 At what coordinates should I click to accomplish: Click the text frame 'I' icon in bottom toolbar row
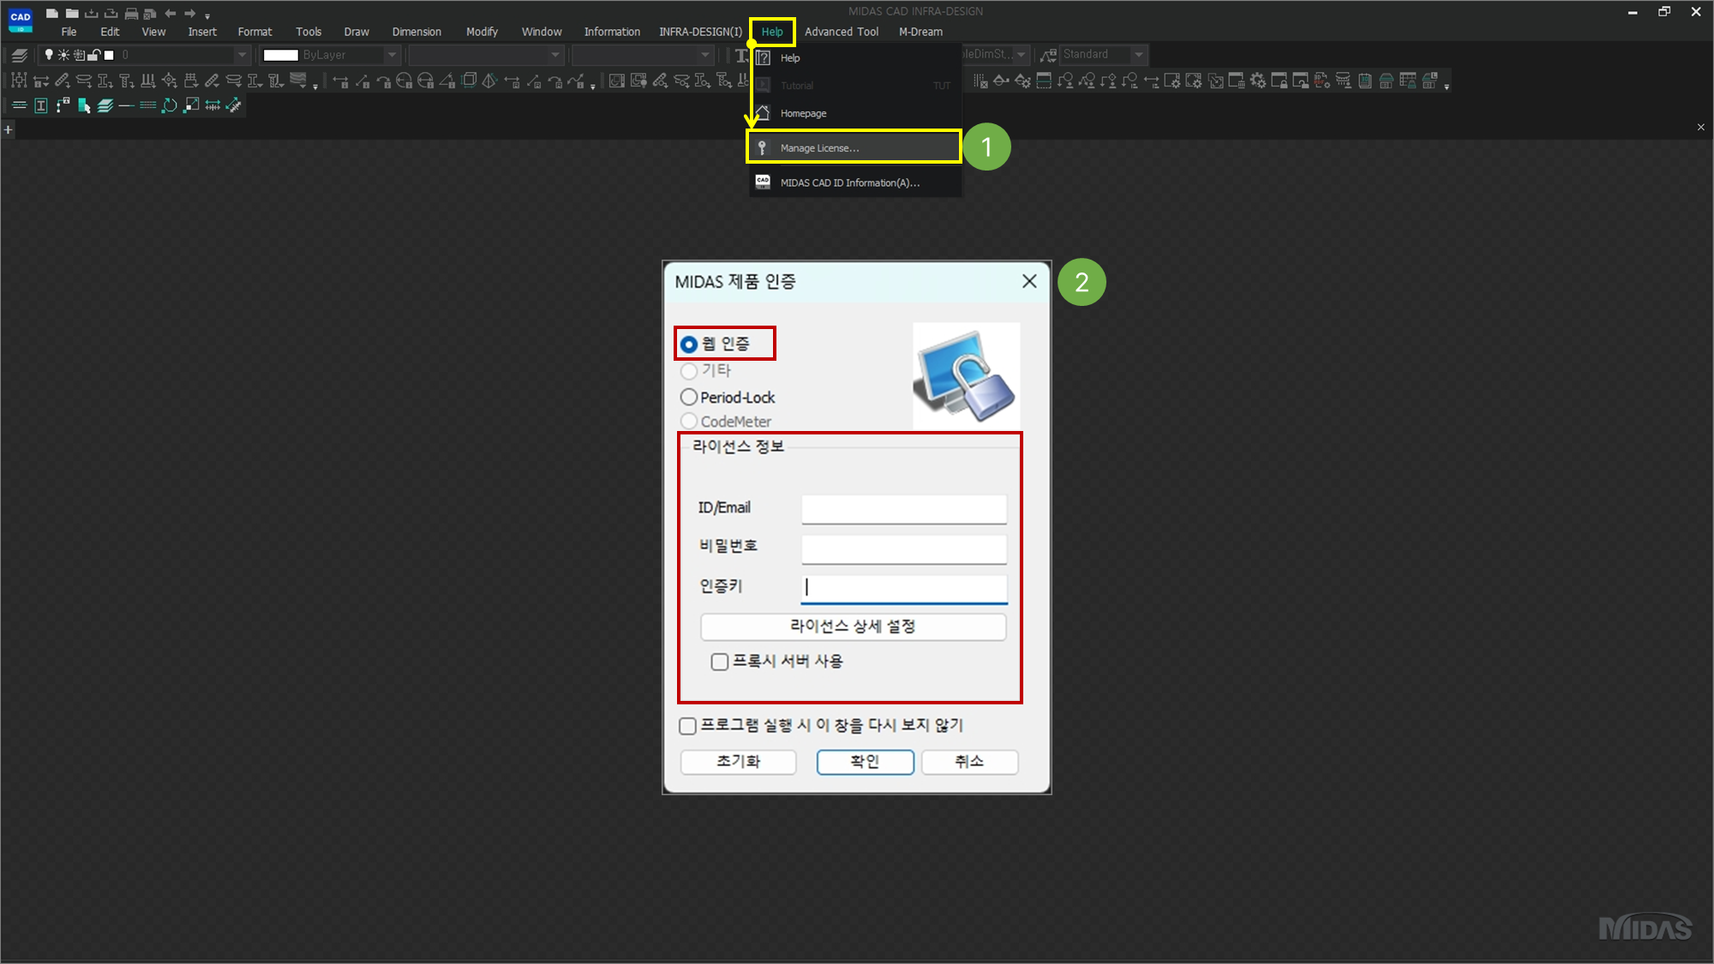[41, 105]
